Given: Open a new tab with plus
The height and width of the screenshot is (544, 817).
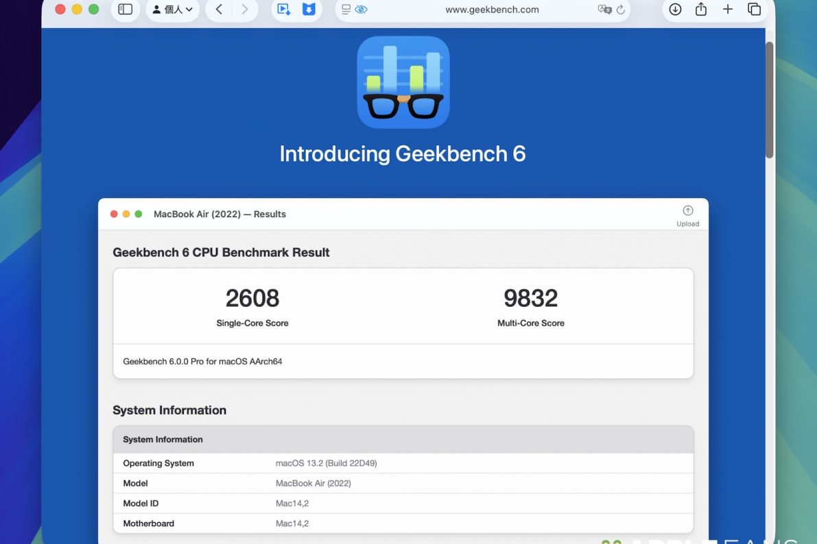Looking at the screenshot, I should tap(728, 10).
